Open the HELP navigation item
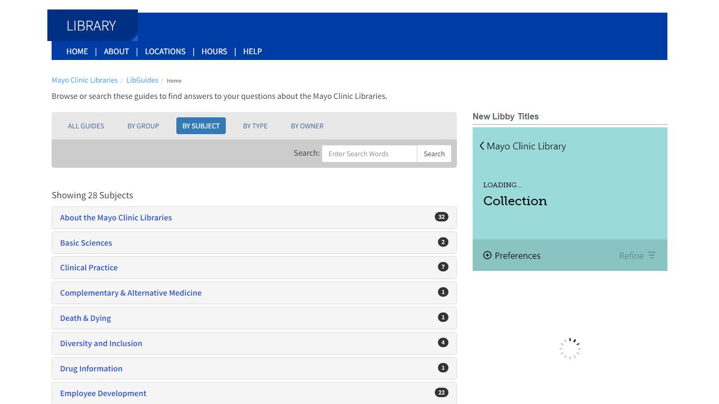This screenshot has height=404, width=719. 253,52
